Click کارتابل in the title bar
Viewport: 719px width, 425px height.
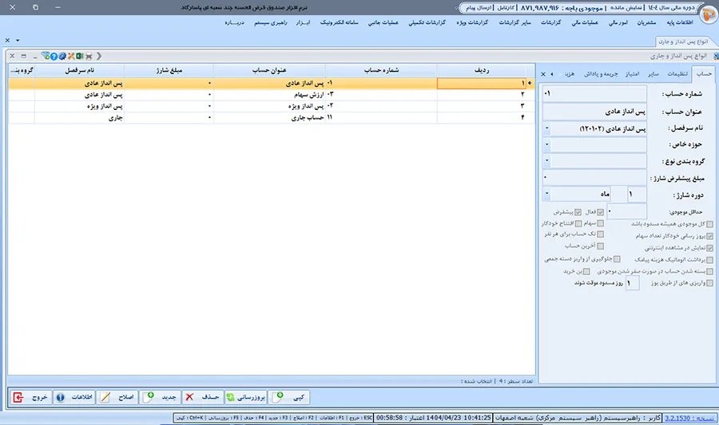click(506, 8)
